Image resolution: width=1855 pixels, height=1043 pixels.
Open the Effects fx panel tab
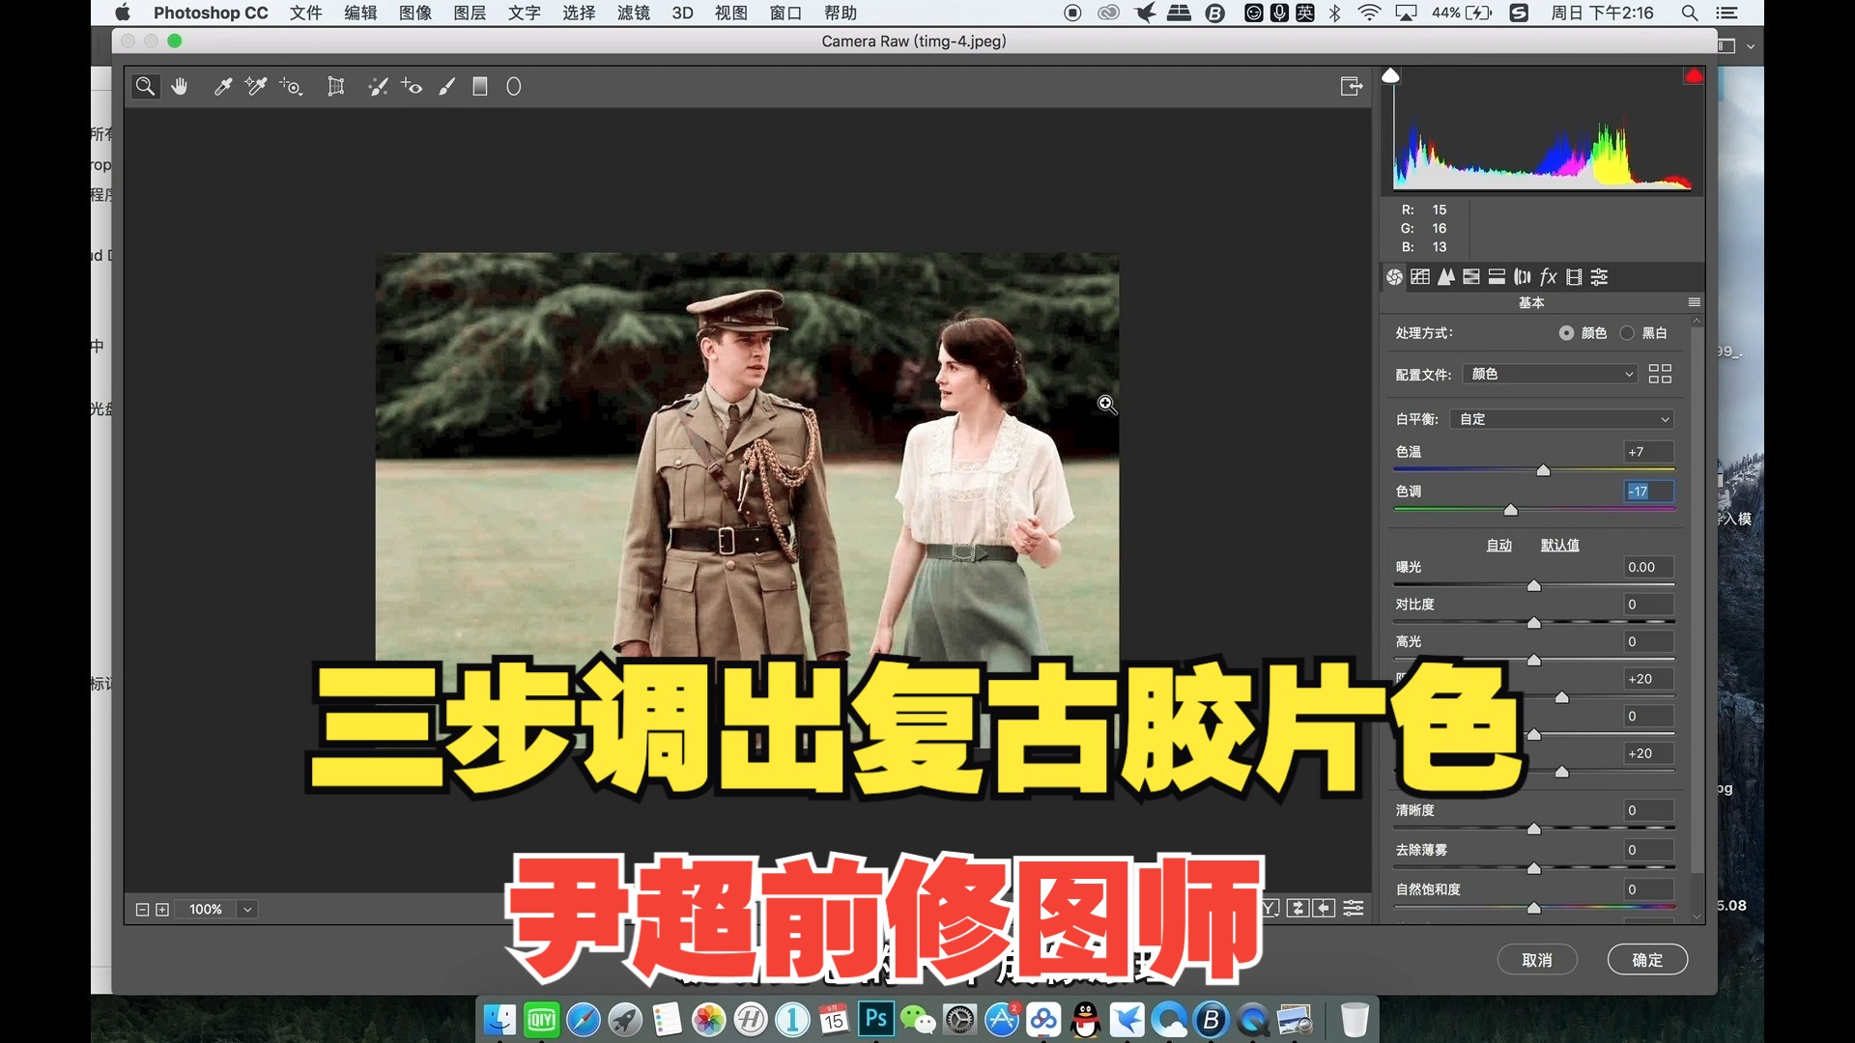pyautogui.click(x=1548, y=277)
